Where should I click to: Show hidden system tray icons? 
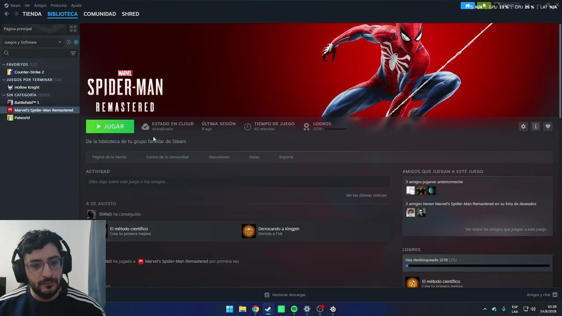tap(485, 309)
